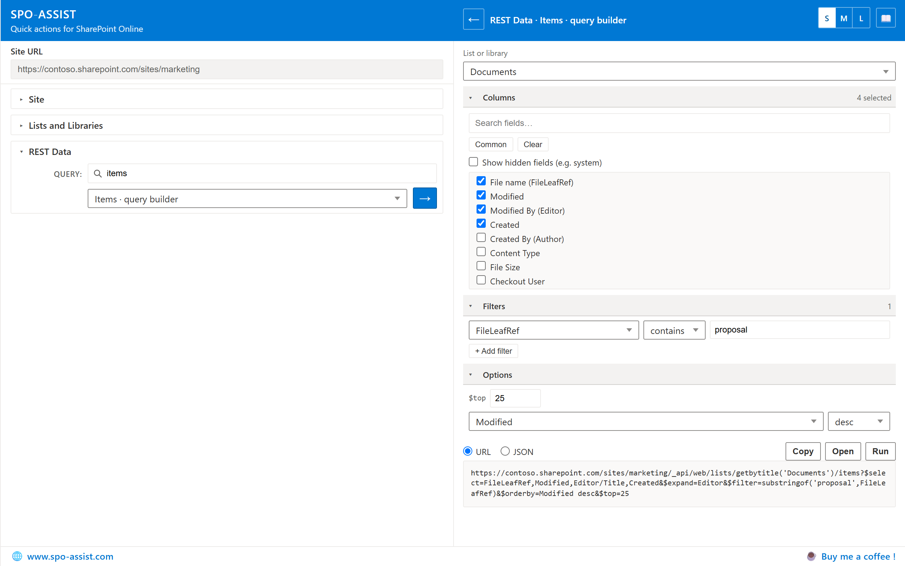905x566 pixels.
Task: Click the Buy me a coffee link
Action: (858, 556)
